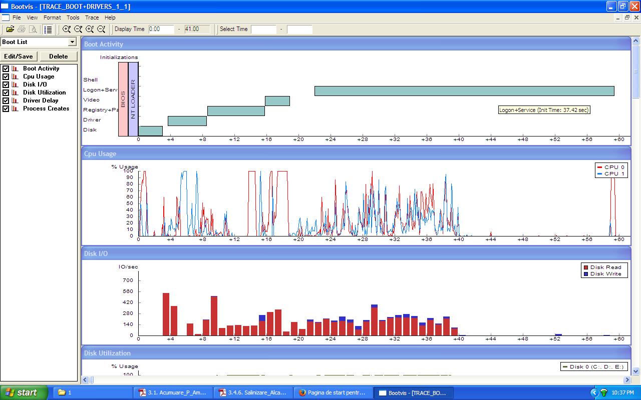Toggle the Process Creates checkbox
641x400 pixels.
tap(6, 108)
